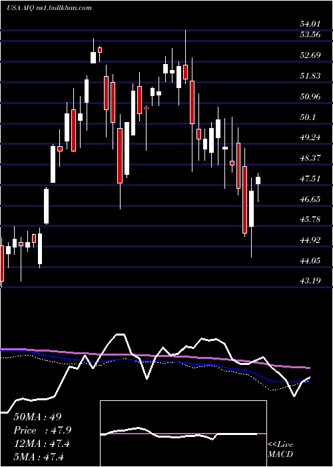Screen dimensions: 333x467
Task: Click the 48.37 price level label
Action: [310, 158]
